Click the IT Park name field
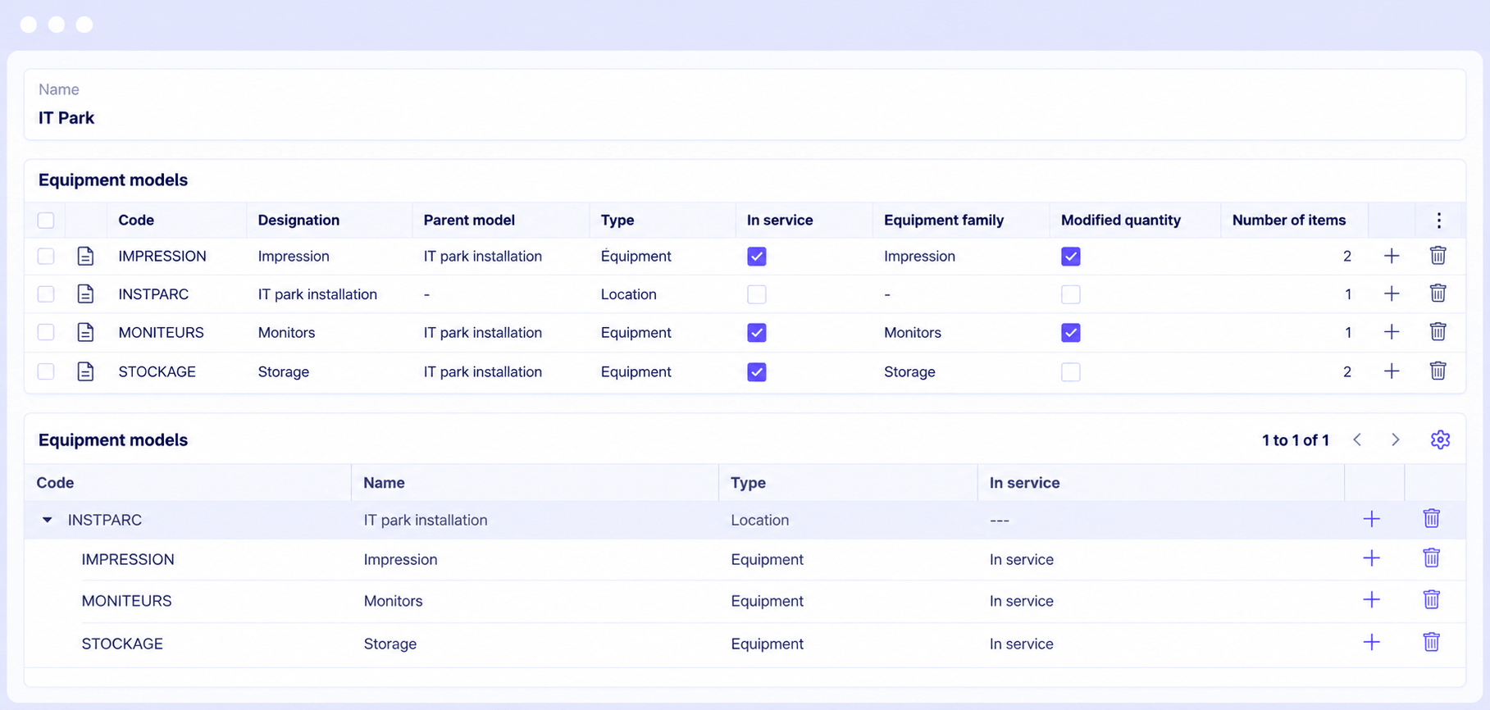This screenshot has height=710, width=1490. (745, 105)
